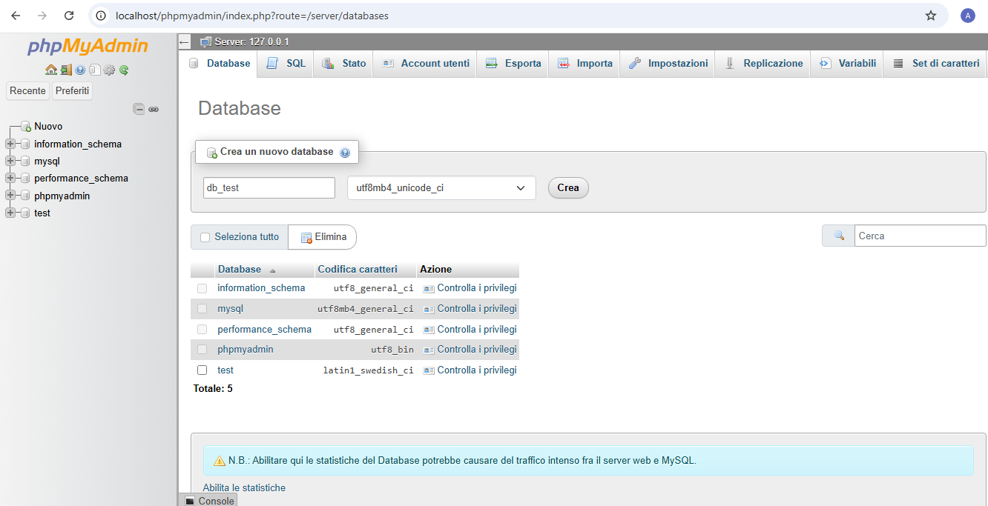Collapse all tree items with minus icon
This screenshot has width=988, height=506.
[139, 109]
